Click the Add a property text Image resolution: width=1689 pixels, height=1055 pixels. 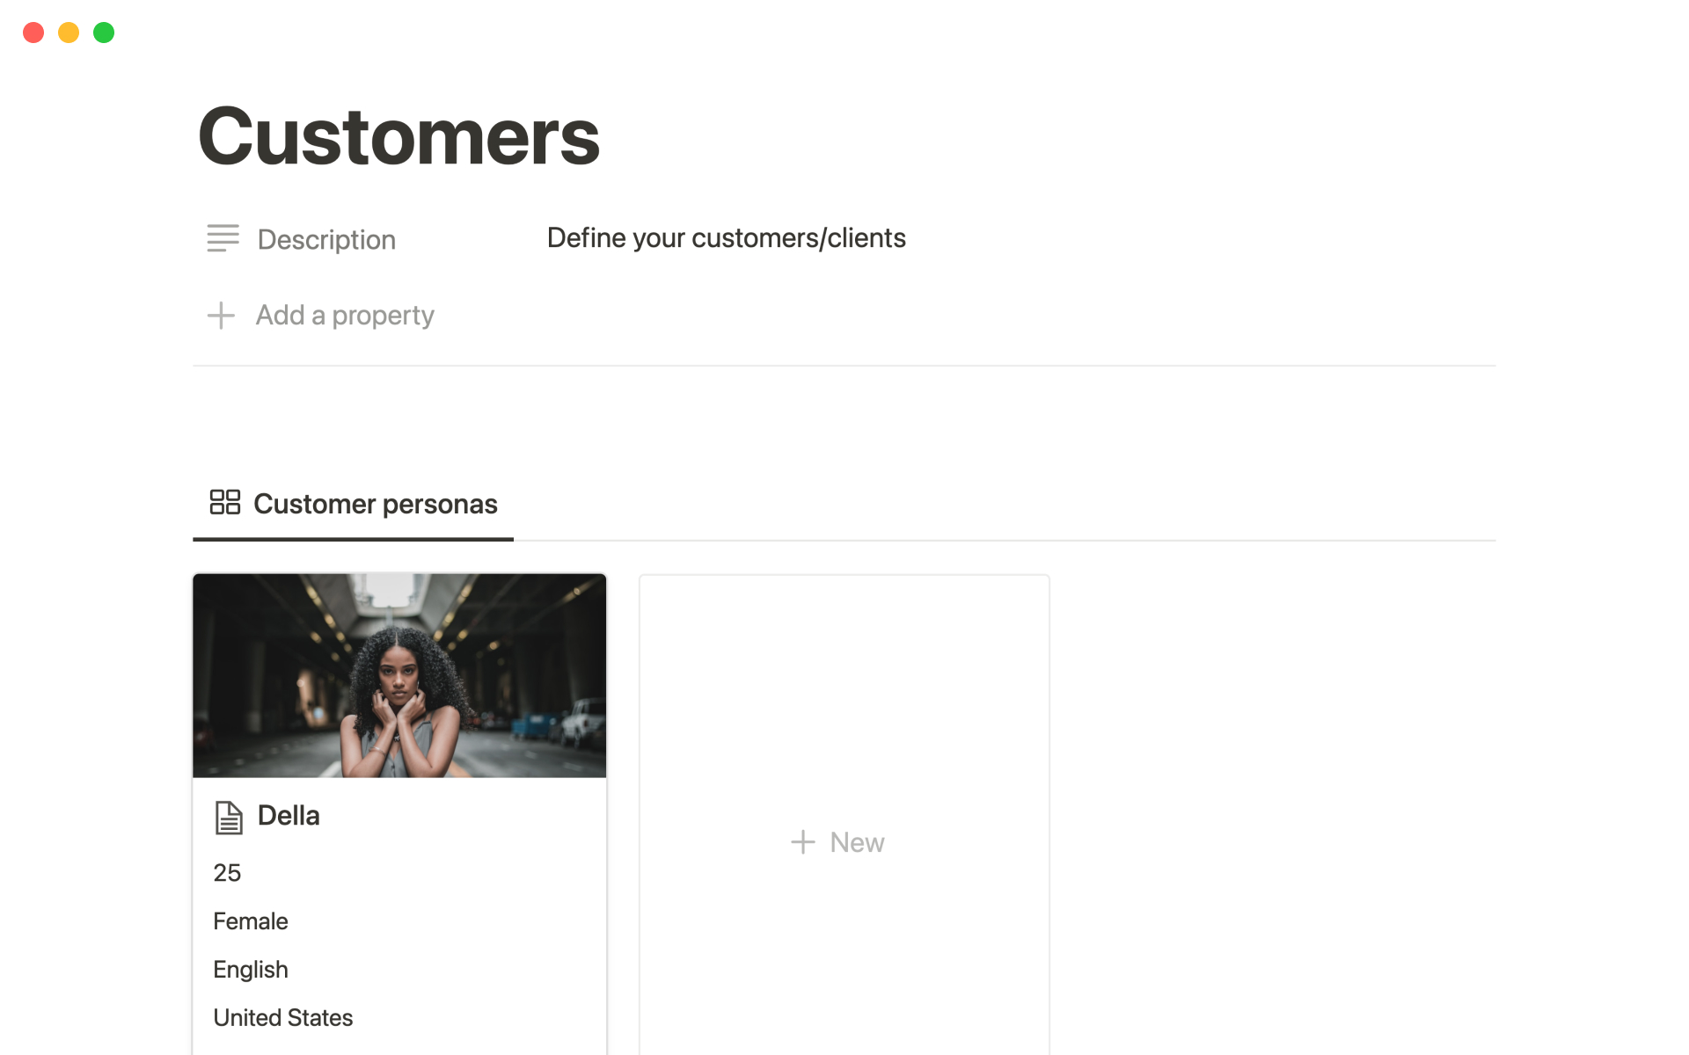coord(345,316)
